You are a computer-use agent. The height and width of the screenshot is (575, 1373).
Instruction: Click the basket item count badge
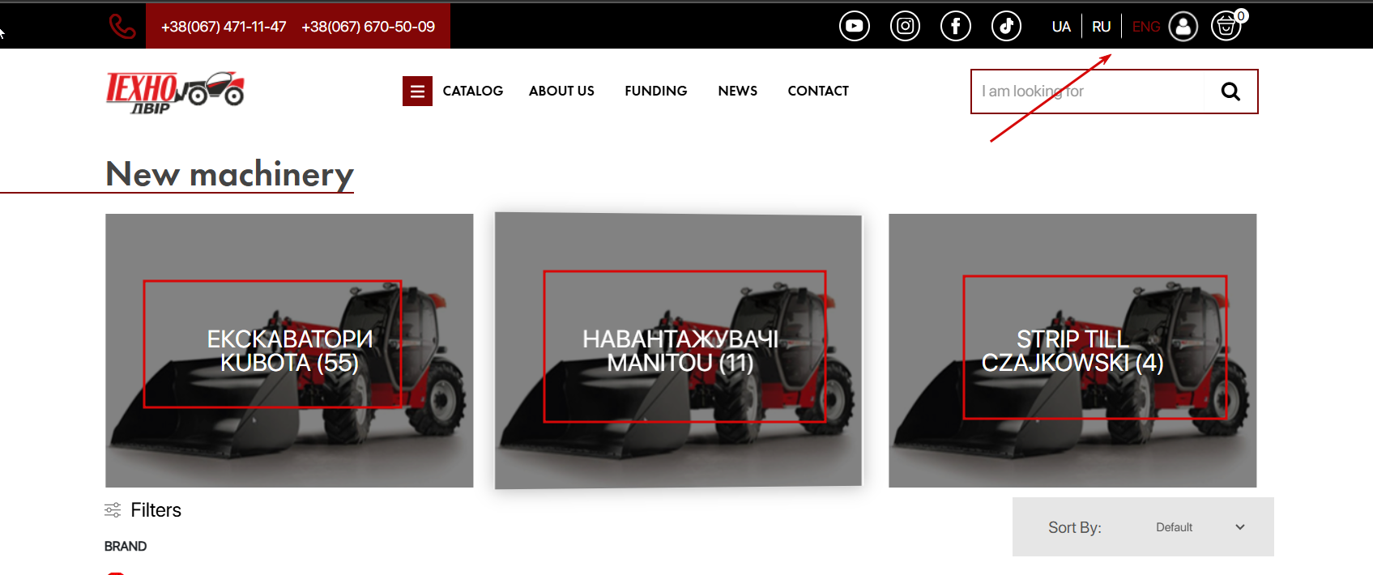(1241, 16)
